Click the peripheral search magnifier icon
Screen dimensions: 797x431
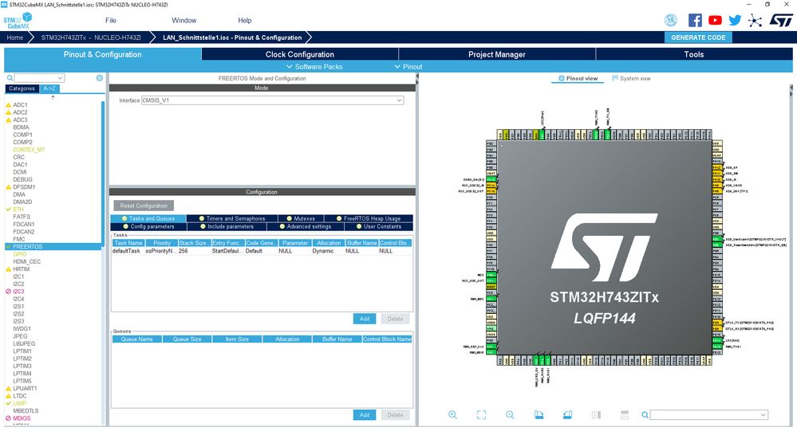click(10, 78)
